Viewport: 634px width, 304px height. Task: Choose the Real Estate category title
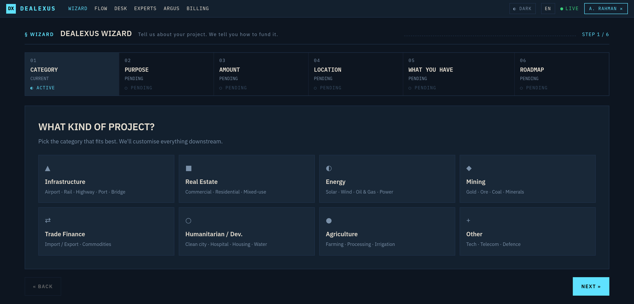click(201, 182)
